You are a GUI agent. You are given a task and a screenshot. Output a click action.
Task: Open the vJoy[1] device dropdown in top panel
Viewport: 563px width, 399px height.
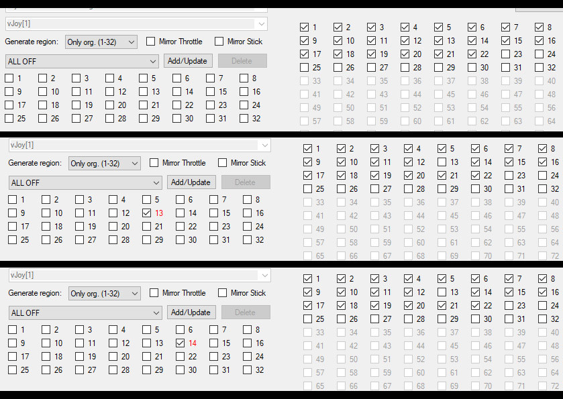click(x=136, y=24)
